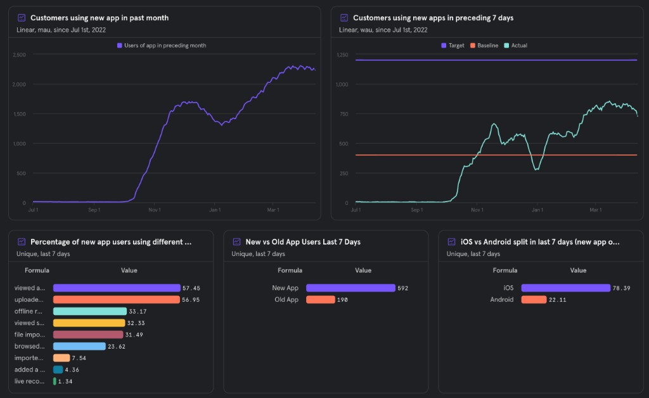The height and width of the screenshot is (398, 649).
Task: Toggle the purple Target legend swatch
Action: [444, 46]
